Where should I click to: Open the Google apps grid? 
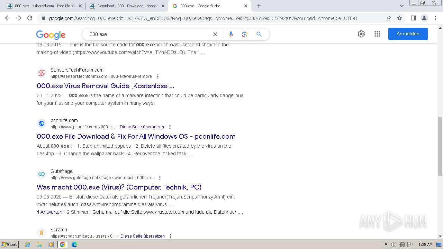(377, 34)
